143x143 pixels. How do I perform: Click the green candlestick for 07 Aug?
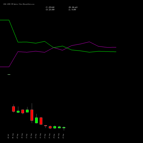(x=18, y=112)
